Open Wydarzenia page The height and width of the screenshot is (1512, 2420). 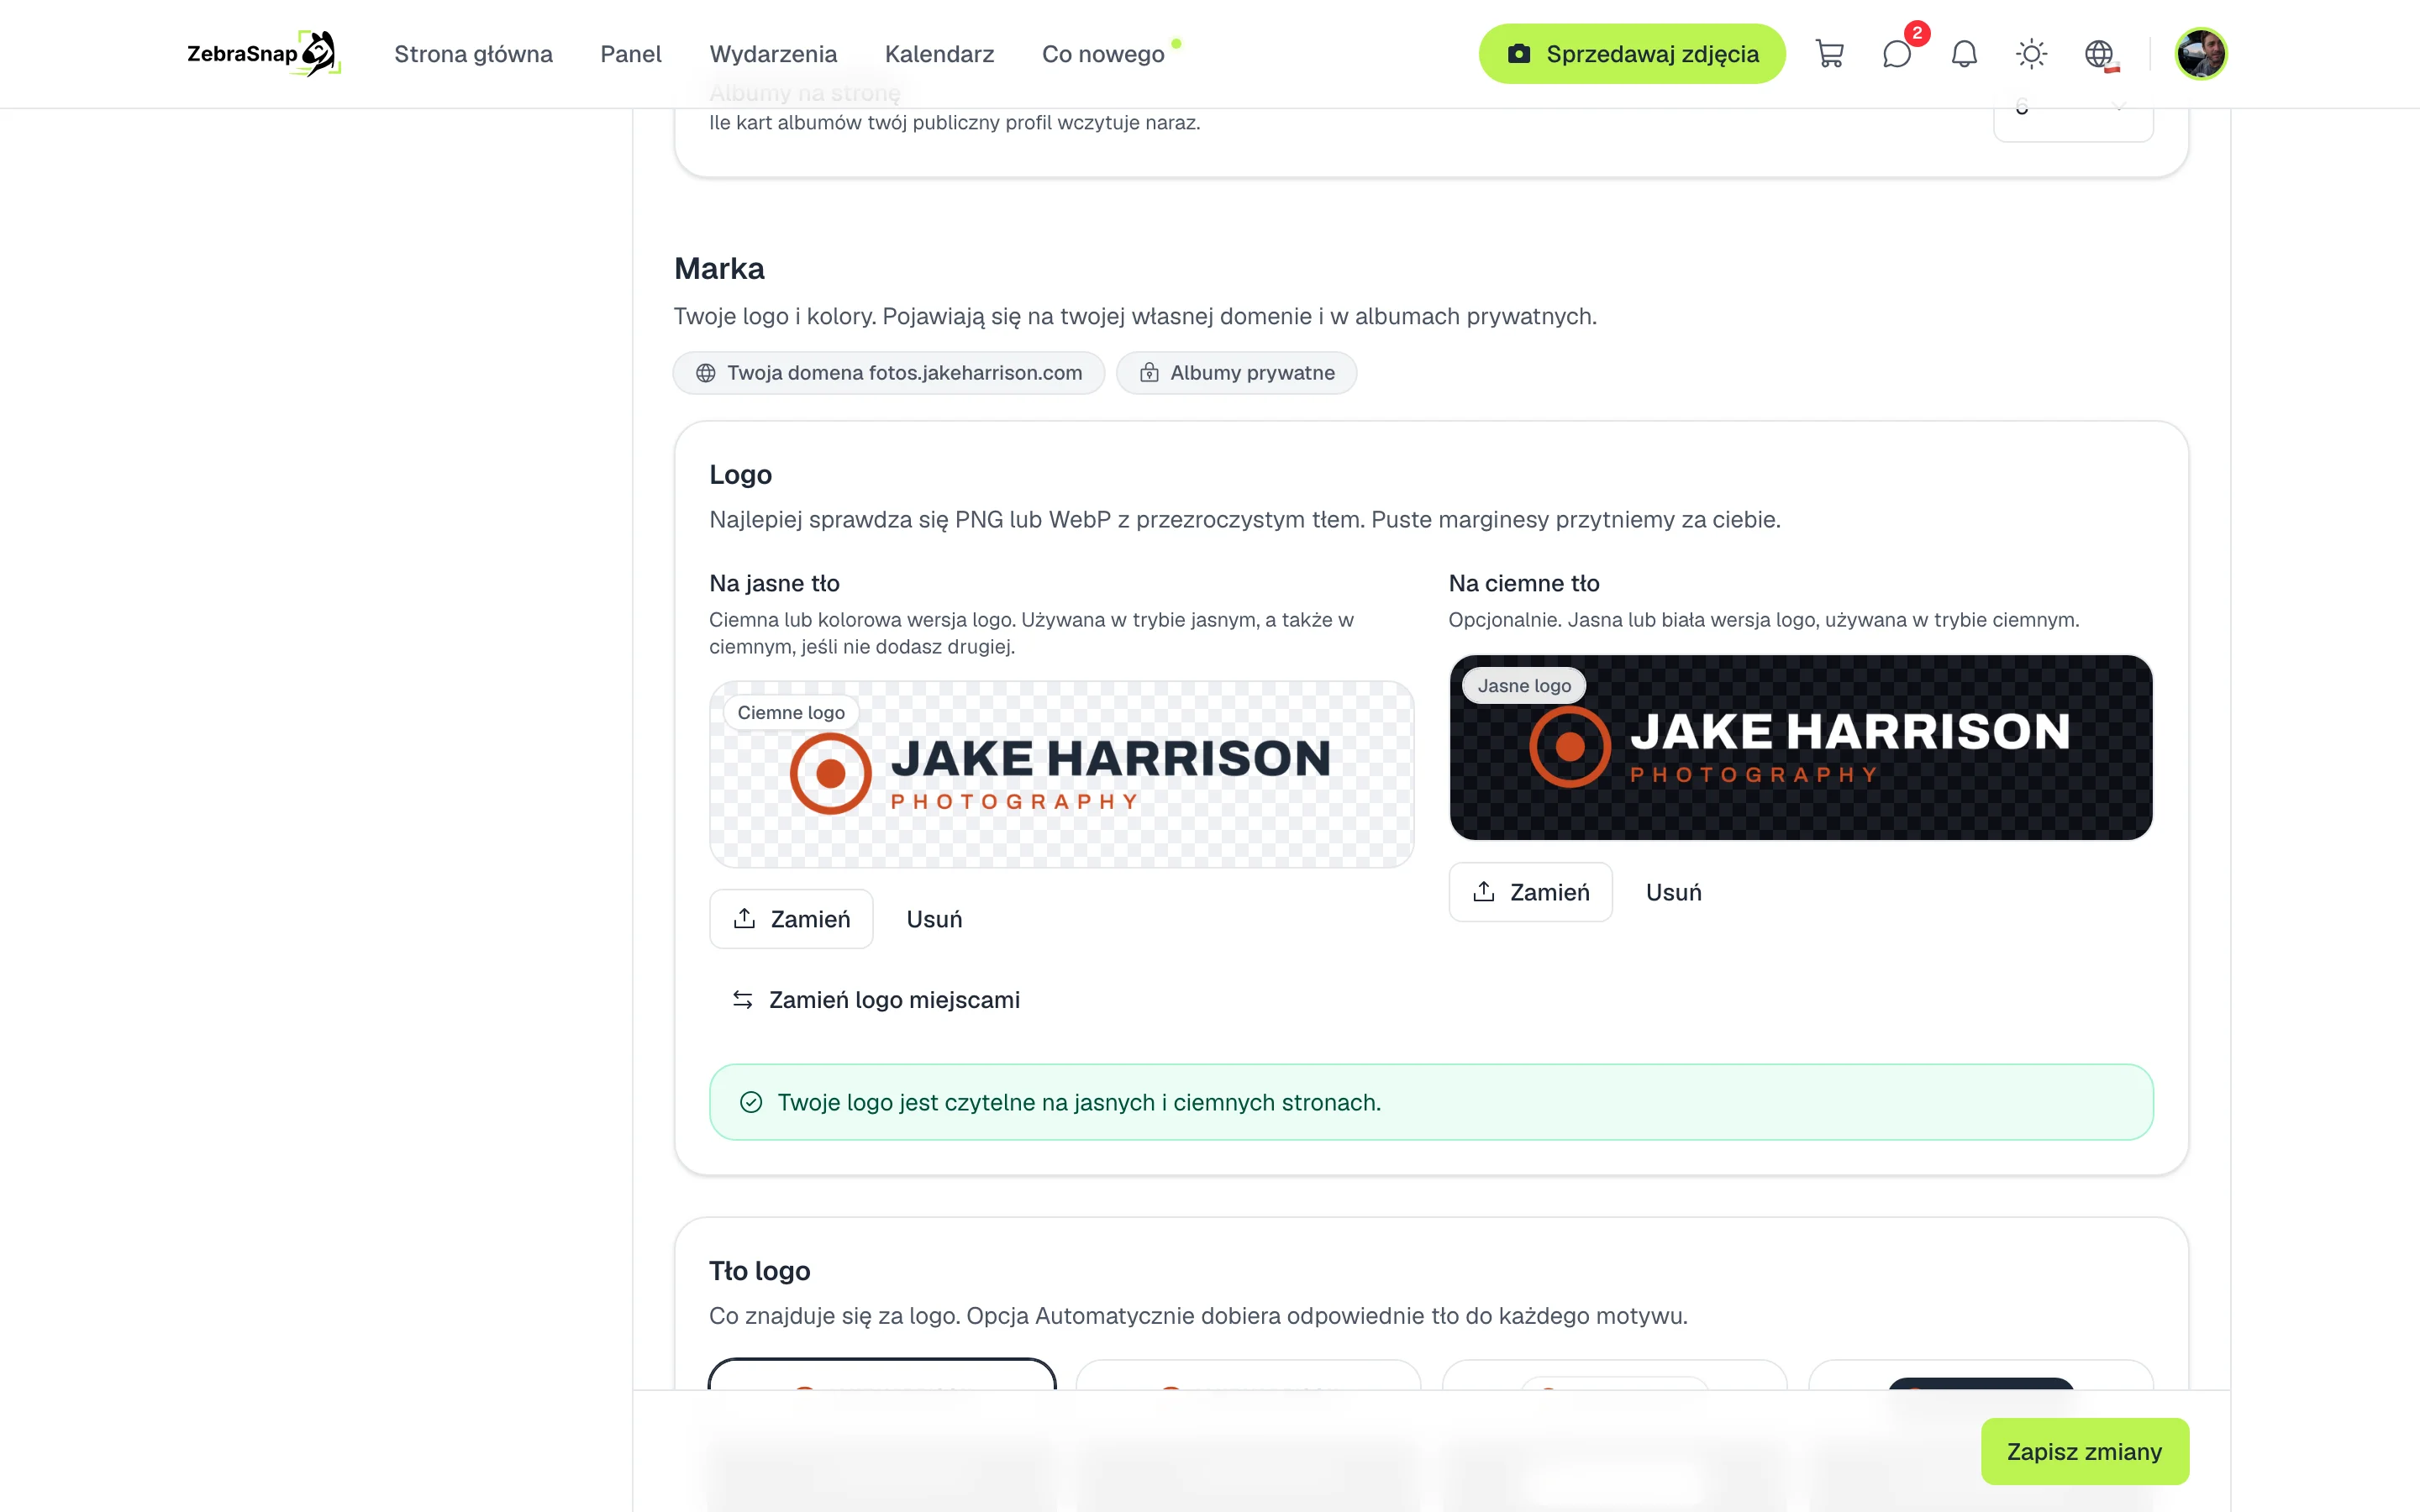[773, 54]
